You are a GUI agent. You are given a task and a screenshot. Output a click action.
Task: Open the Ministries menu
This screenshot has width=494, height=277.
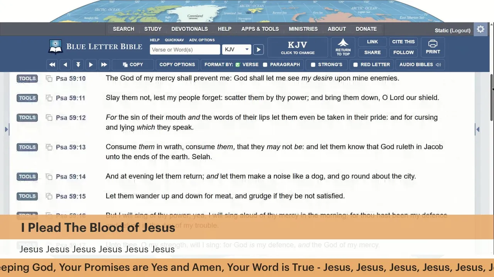point(303,29)
